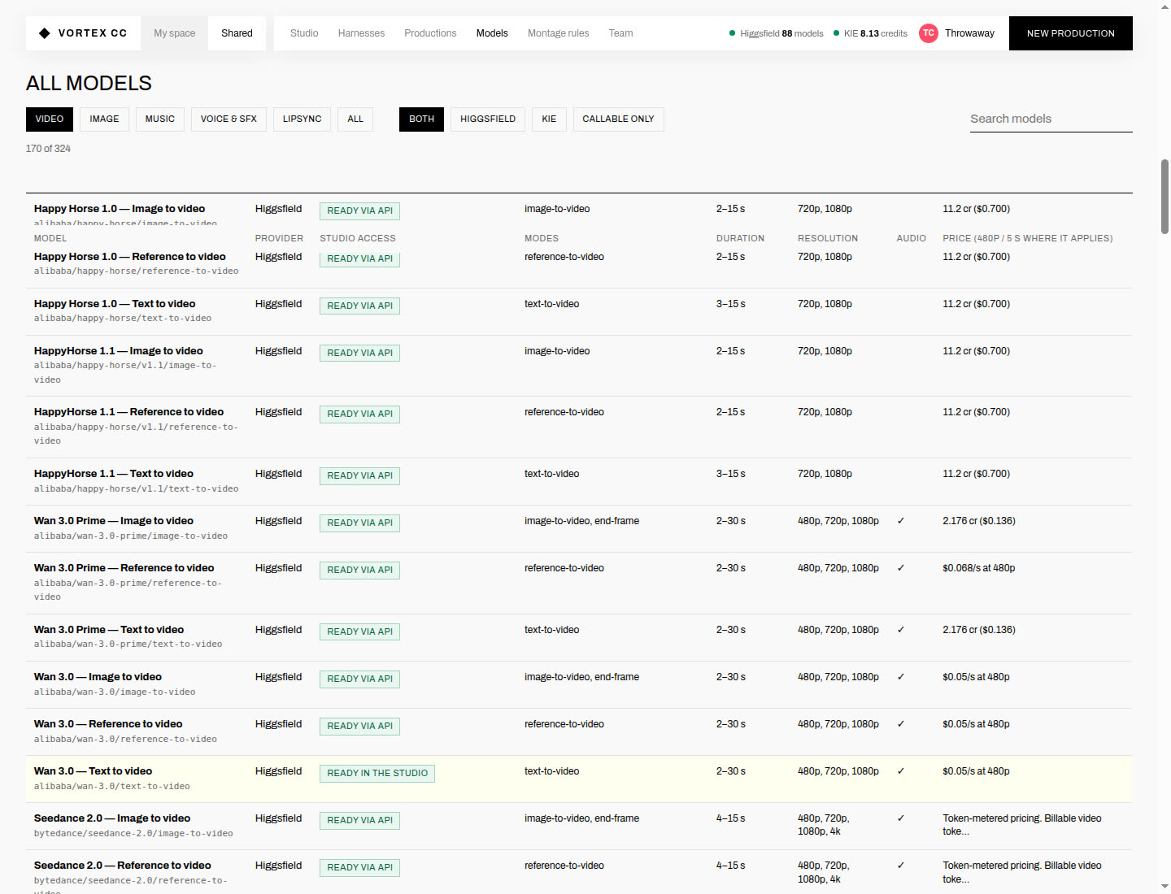The height and width of the screenshot is (894, 1171).
Task: Click KIE 8.13 credits indicator
Action: (870, 33)
